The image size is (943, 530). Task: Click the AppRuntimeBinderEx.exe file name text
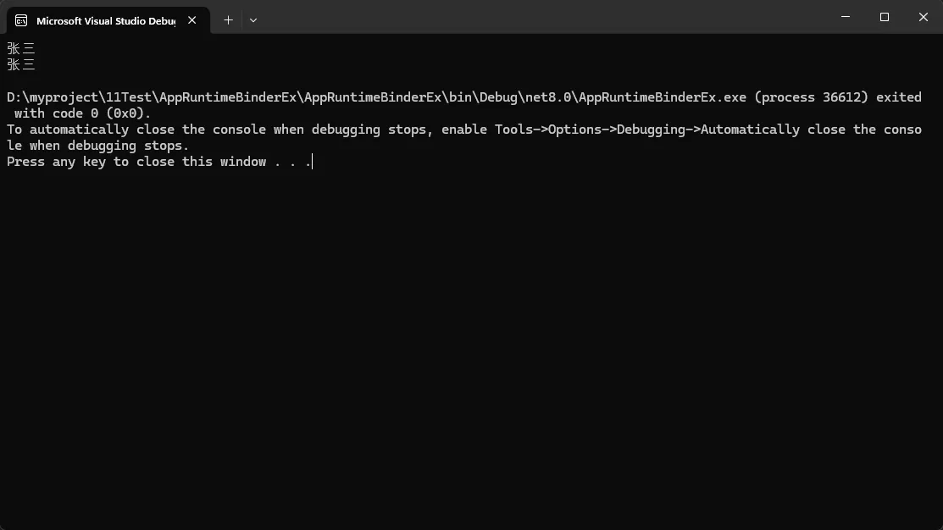point(663,97)
